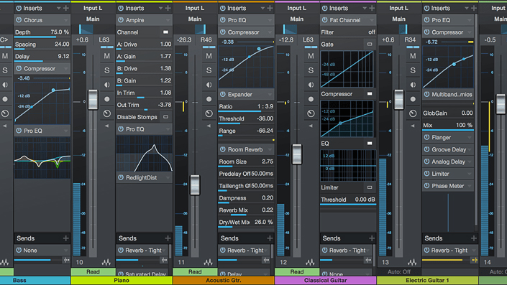Toggle monitor on the Classical Guitar channel
The image size is (507, 285).
311,85
